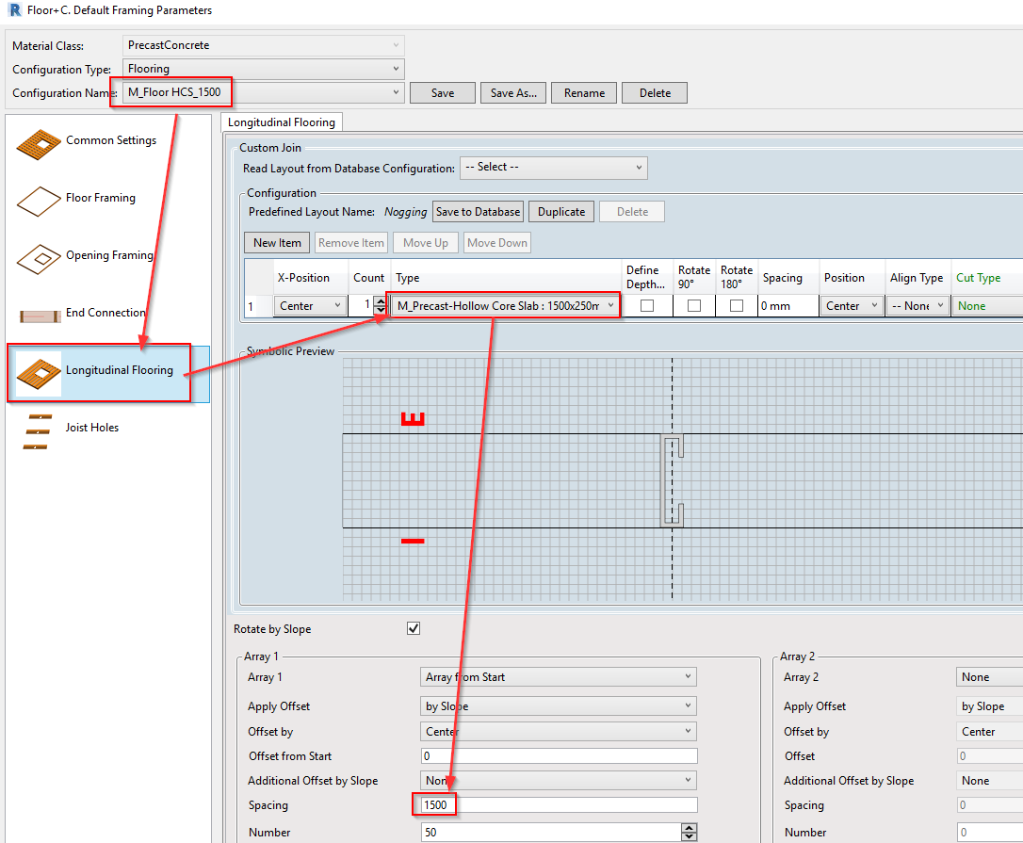Click the Floor Framing diamond icon
Image resolution: width=1023 pixels, height=843 pixels.
[x=39, y=202]
